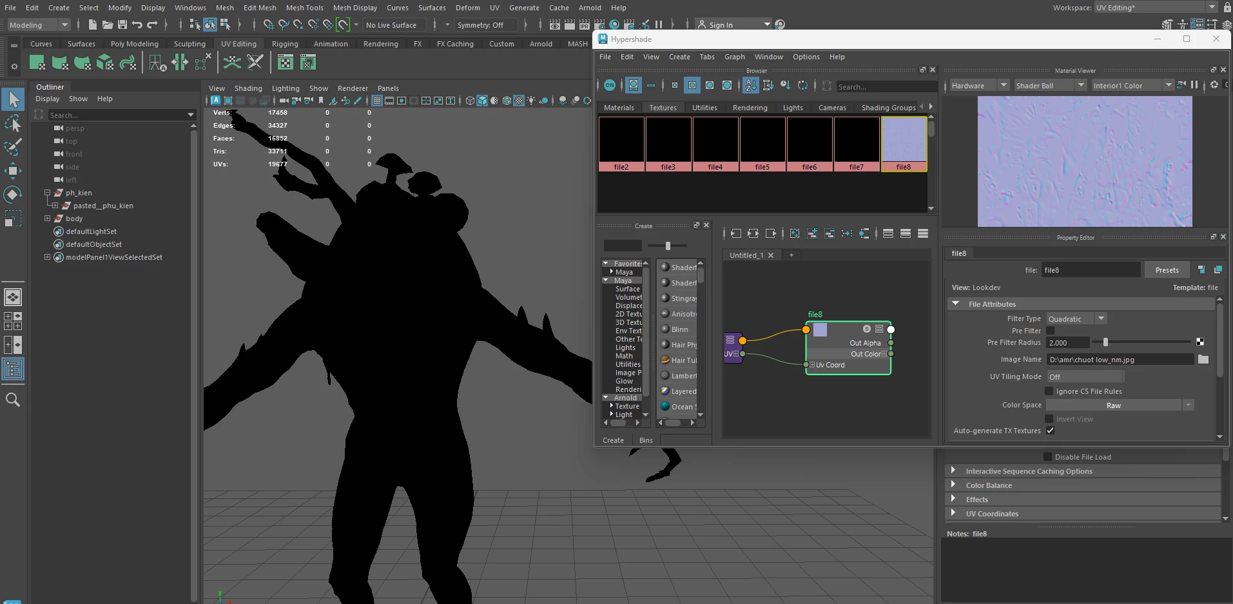Click the Pre Filter Radius map connection icon
1233x604 pixels.
pos(1200,342)
